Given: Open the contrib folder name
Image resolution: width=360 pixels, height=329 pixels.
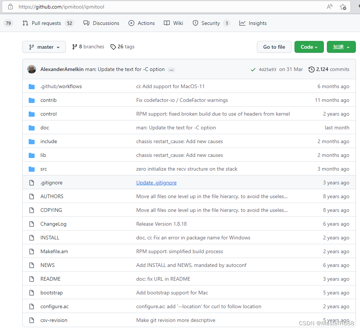Looking at the screenshot, I should pos(48,100).
